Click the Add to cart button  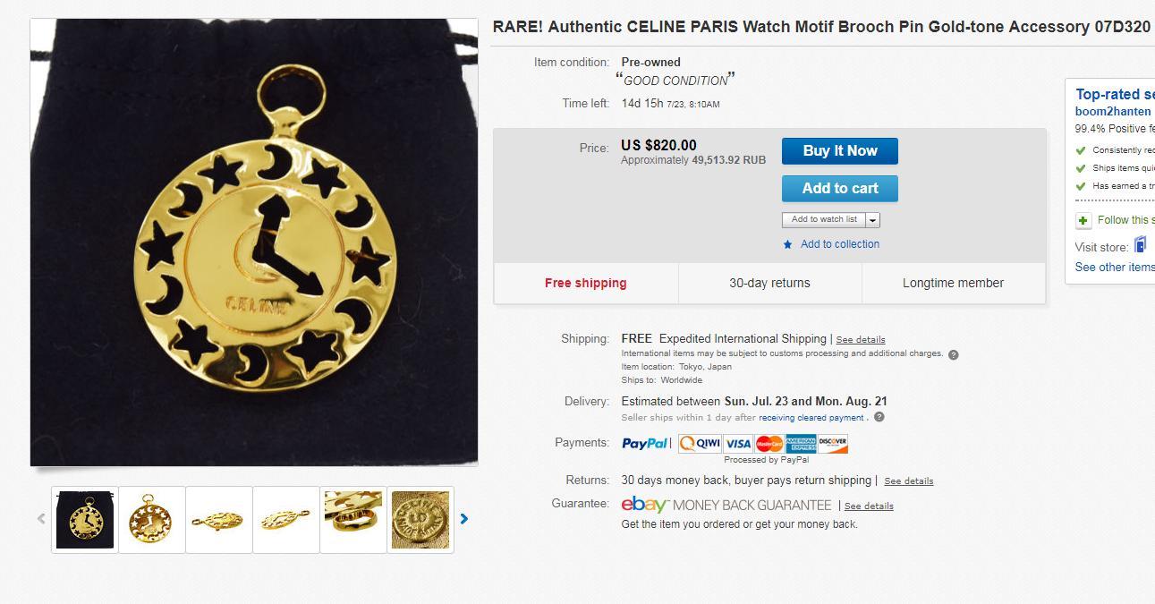840,189
